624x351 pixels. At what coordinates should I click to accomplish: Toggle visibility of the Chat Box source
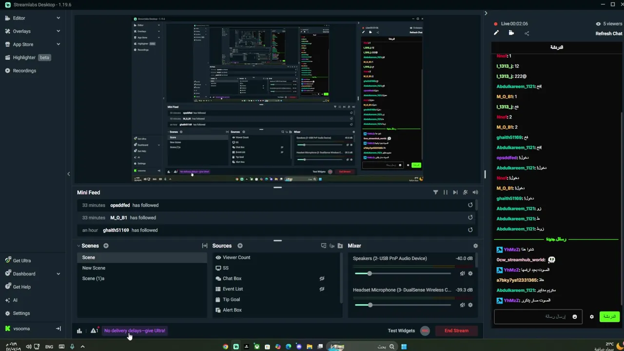pyautogui.click(x=322, y=278)
